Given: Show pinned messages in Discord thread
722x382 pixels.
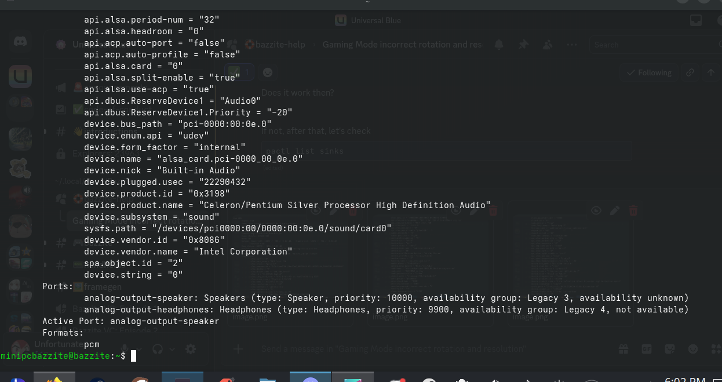Looking at the screenshot, I should pos(523,45).
